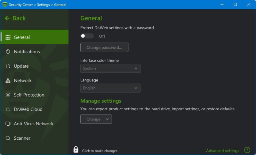Open help via the question mark icon
The width and height of the screenshot is (256, 155).
(247, 150)
